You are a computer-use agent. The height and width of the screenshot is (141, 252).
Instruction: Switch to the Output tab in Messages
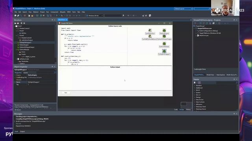point(22,132)
